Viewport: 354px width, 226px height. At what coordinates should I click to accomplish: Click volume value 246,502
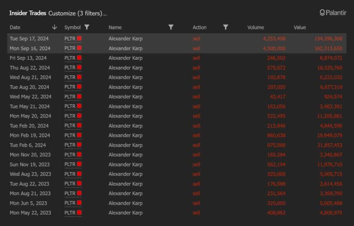(276, 58)
